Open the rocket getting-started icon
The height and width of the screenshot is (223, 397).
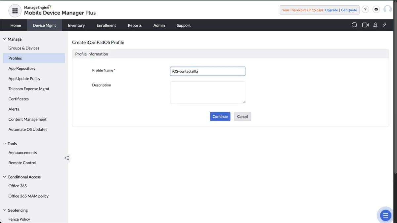click(x=375, y=25)
